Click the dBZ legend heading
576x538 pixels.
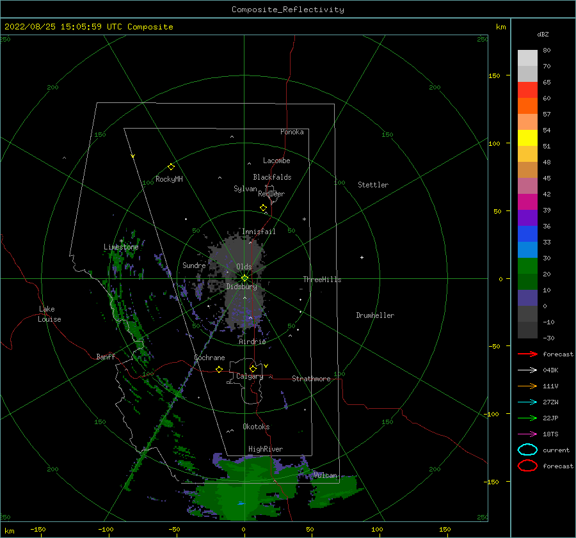[543, 34]
